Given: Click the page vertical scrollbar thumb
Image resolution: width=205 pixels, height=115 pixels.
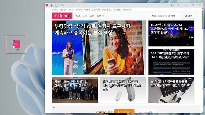Looking at the screenshot, I should (203, 20).
